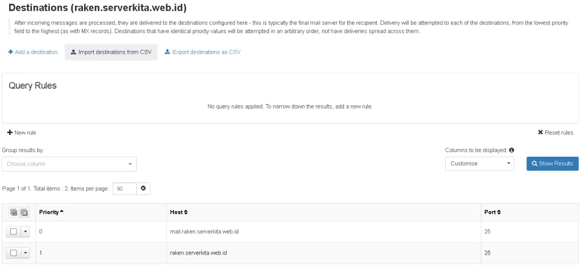Image resolution: width=586 pixels, height=270 pixels.
Task: Open the Customise columns dropdown
Action: click(480, 164)
